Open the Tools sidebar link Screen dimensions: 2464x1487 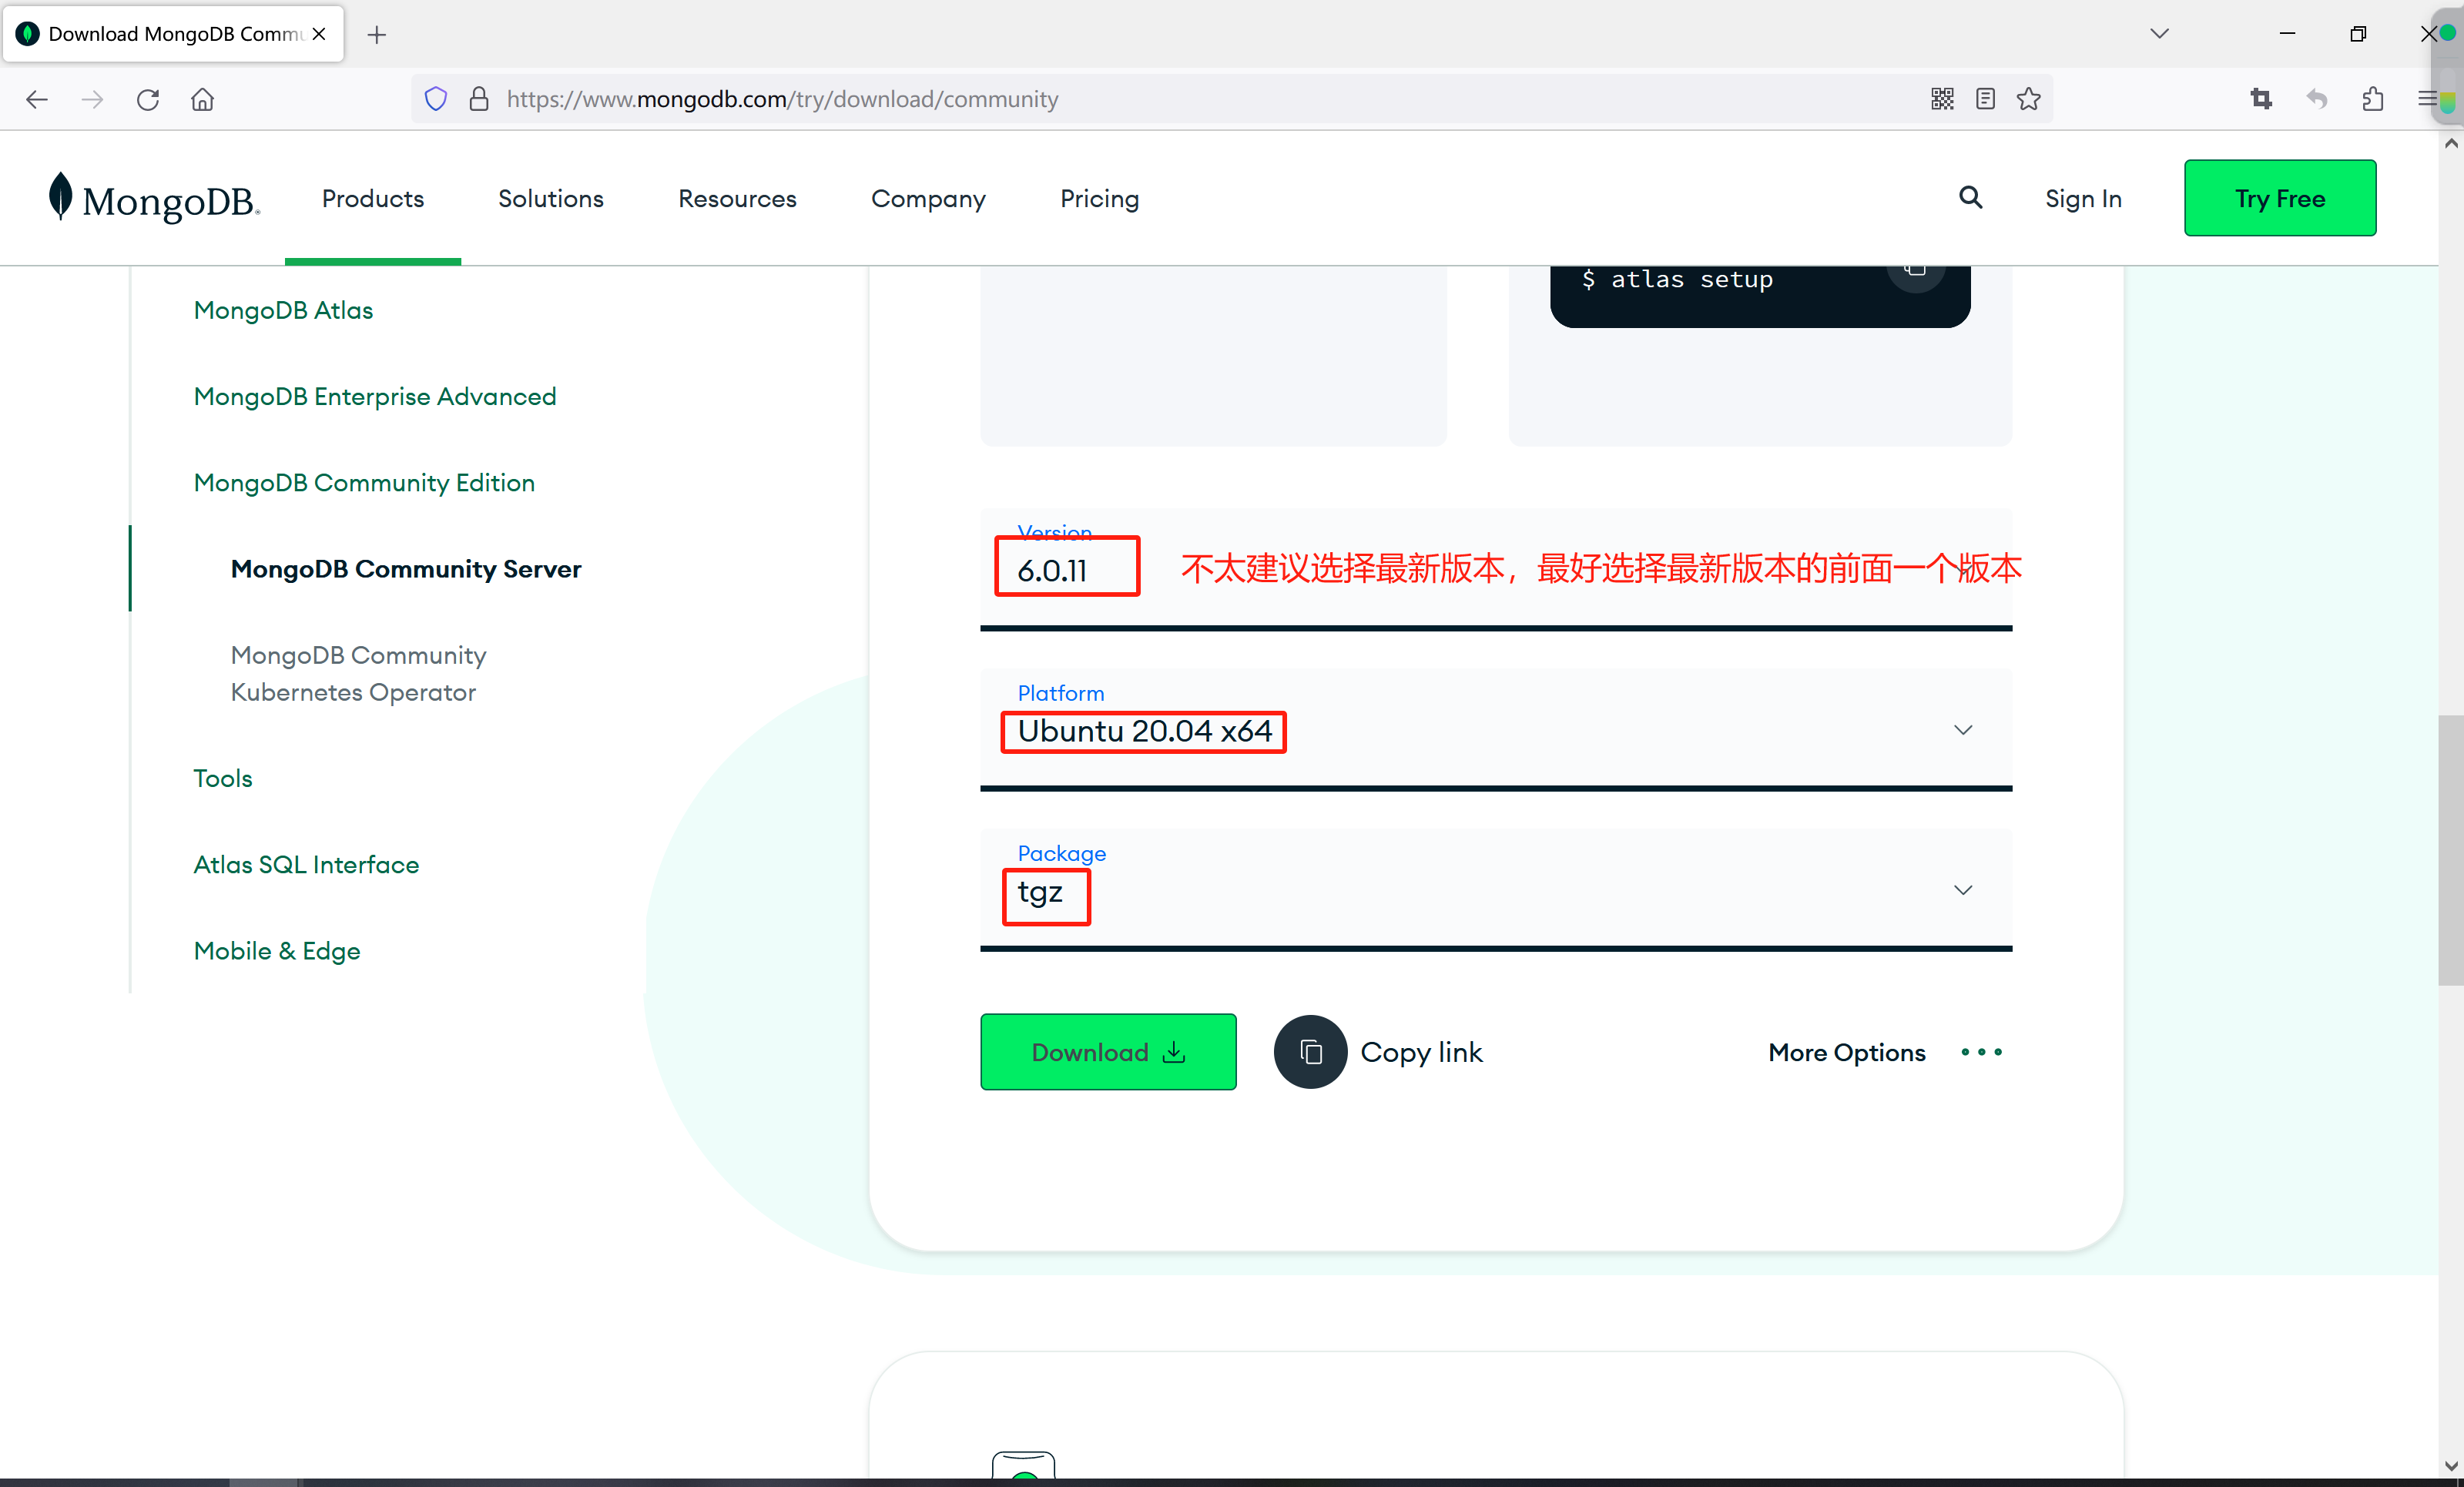point(223,778)
